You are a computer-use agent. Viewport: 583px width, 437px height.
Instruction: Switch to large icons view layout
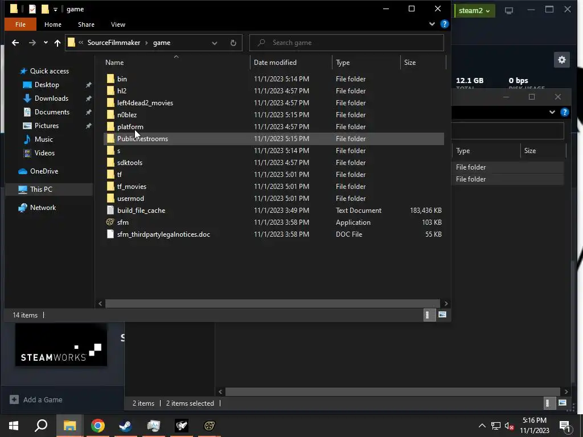pos(442,315)
